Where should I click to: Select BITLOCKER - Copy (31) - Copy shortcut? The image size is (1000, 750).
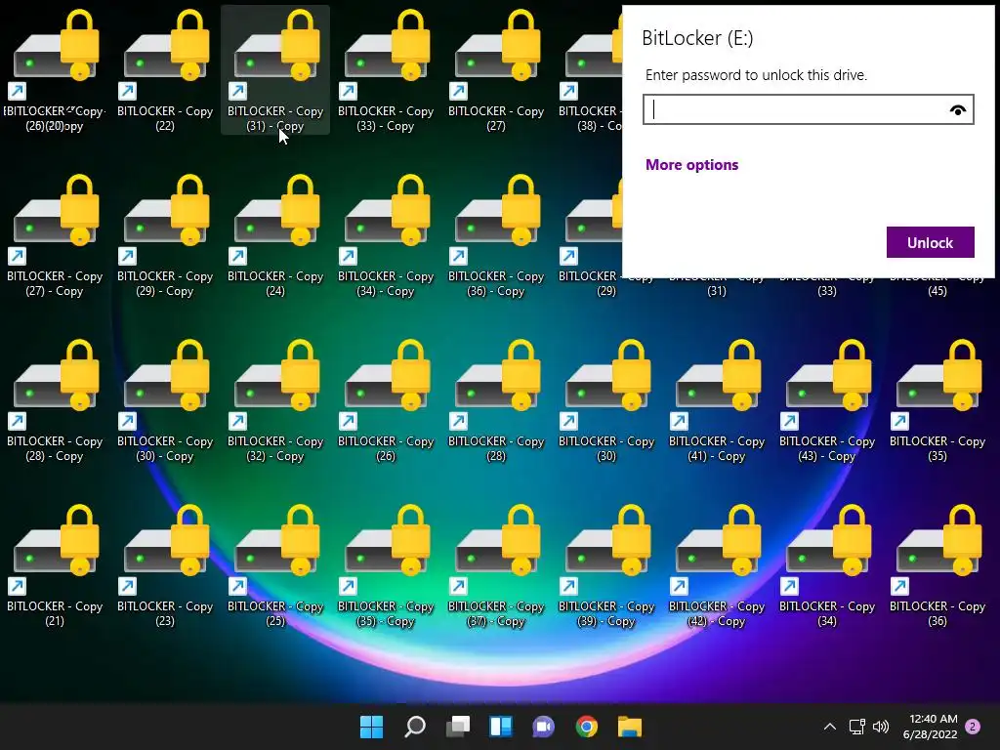(275, 70)
